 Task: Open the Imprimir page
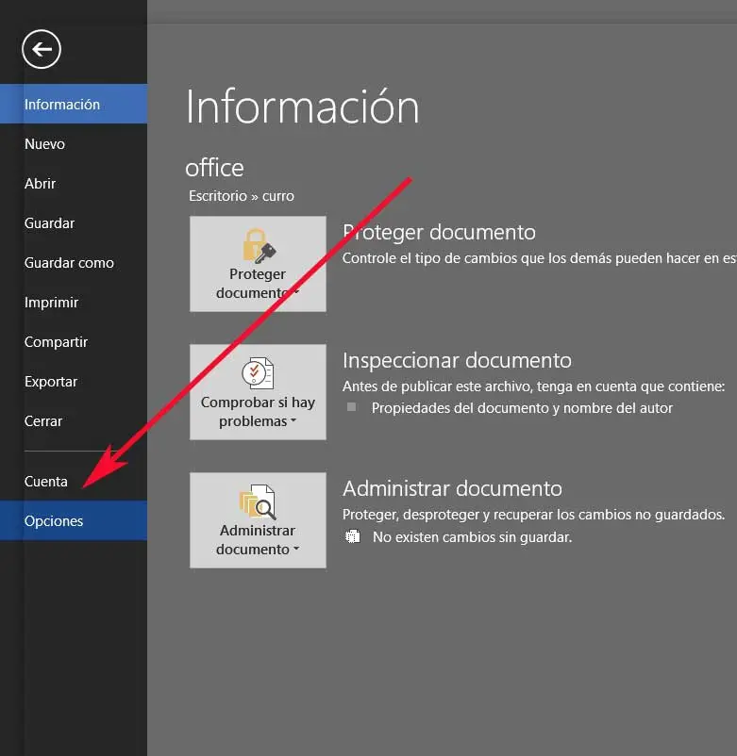point(74,303)
